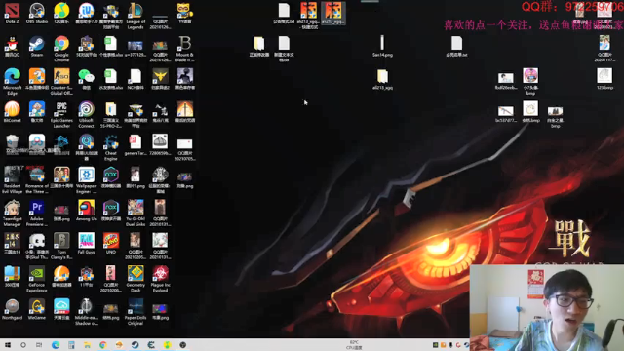Open Epic Games Launcher shortcut
624x351 pixels.
[61, 115]
